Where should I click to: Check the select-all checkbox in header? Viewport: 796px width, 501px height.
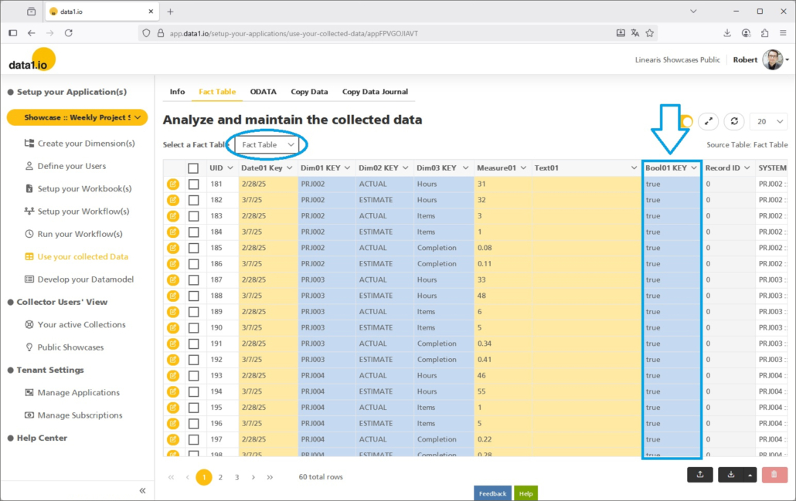[193, 168]
